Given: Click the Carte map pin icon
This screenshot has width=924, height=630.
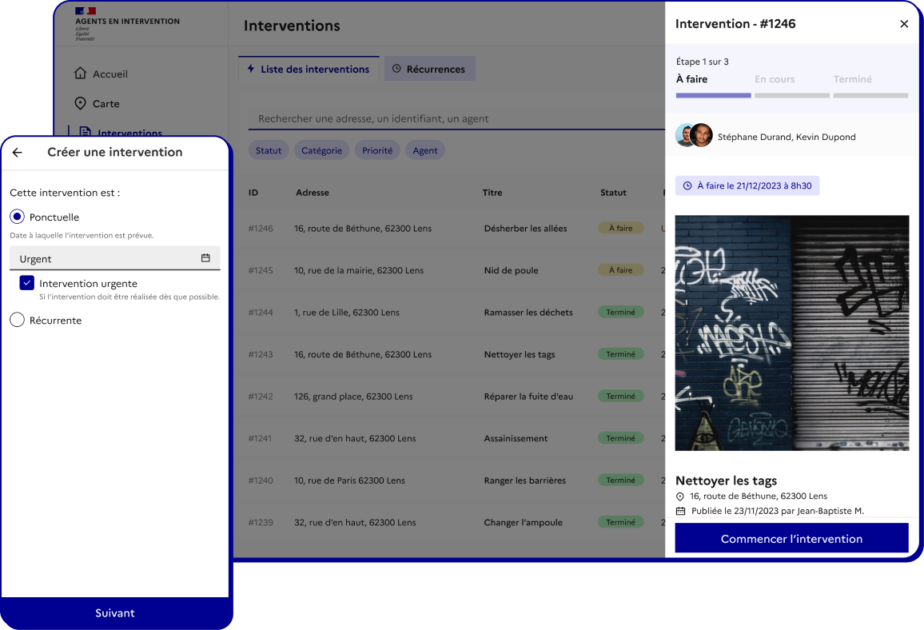Looking at the screenshot, I should pyautogui.click(x=80, y=103).
